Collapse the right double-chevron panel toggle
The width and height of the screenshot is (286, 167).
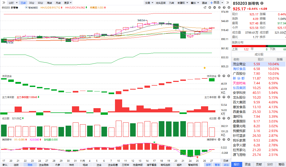[x=228, y=3]
